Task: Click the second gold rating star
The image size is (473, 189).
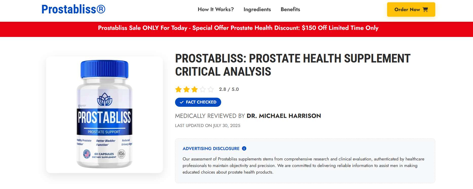Action: coord(186,89)
